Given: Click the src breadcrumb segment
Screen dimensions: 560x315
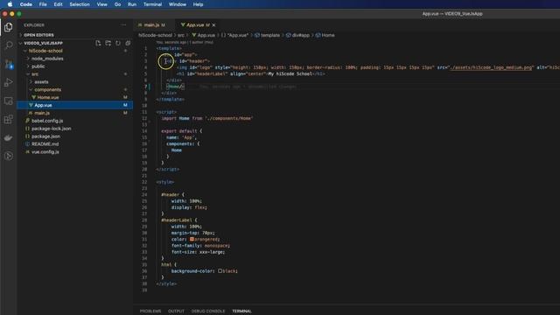Looking at the screenshot, I should click(x=181, y=35).
